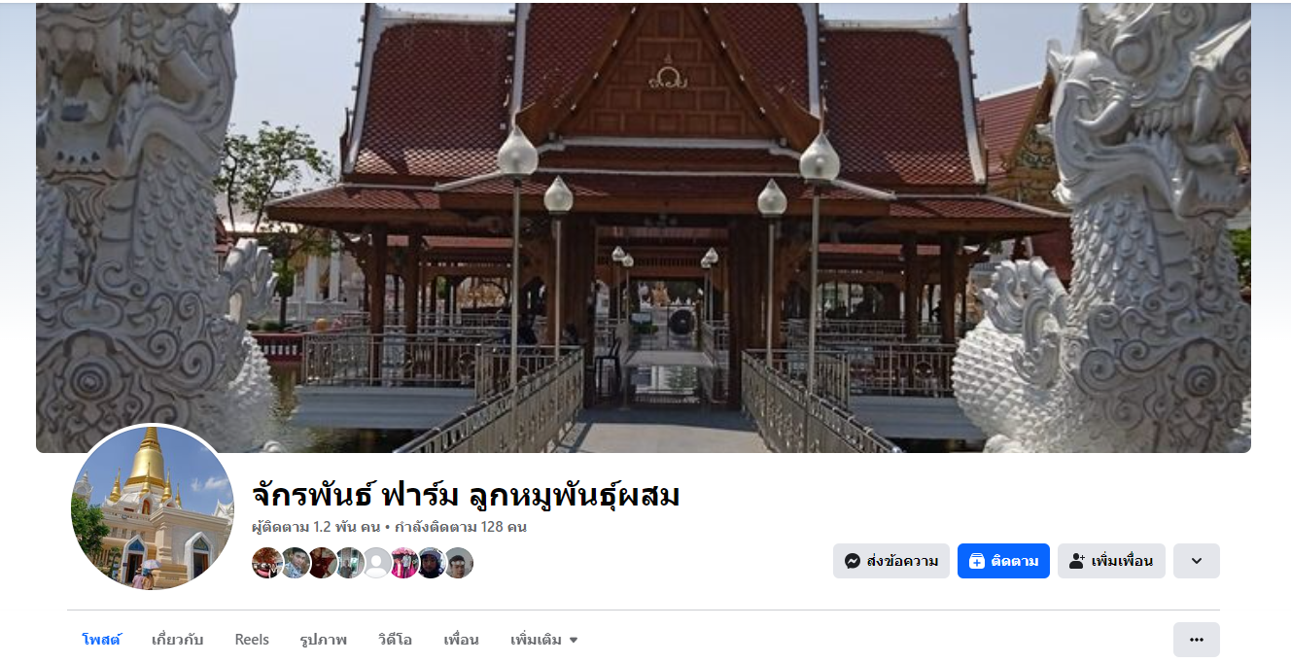This screenshot has width=1291, height=663.
Task: Click the pink follower avatar
Action: pos(403,563)
